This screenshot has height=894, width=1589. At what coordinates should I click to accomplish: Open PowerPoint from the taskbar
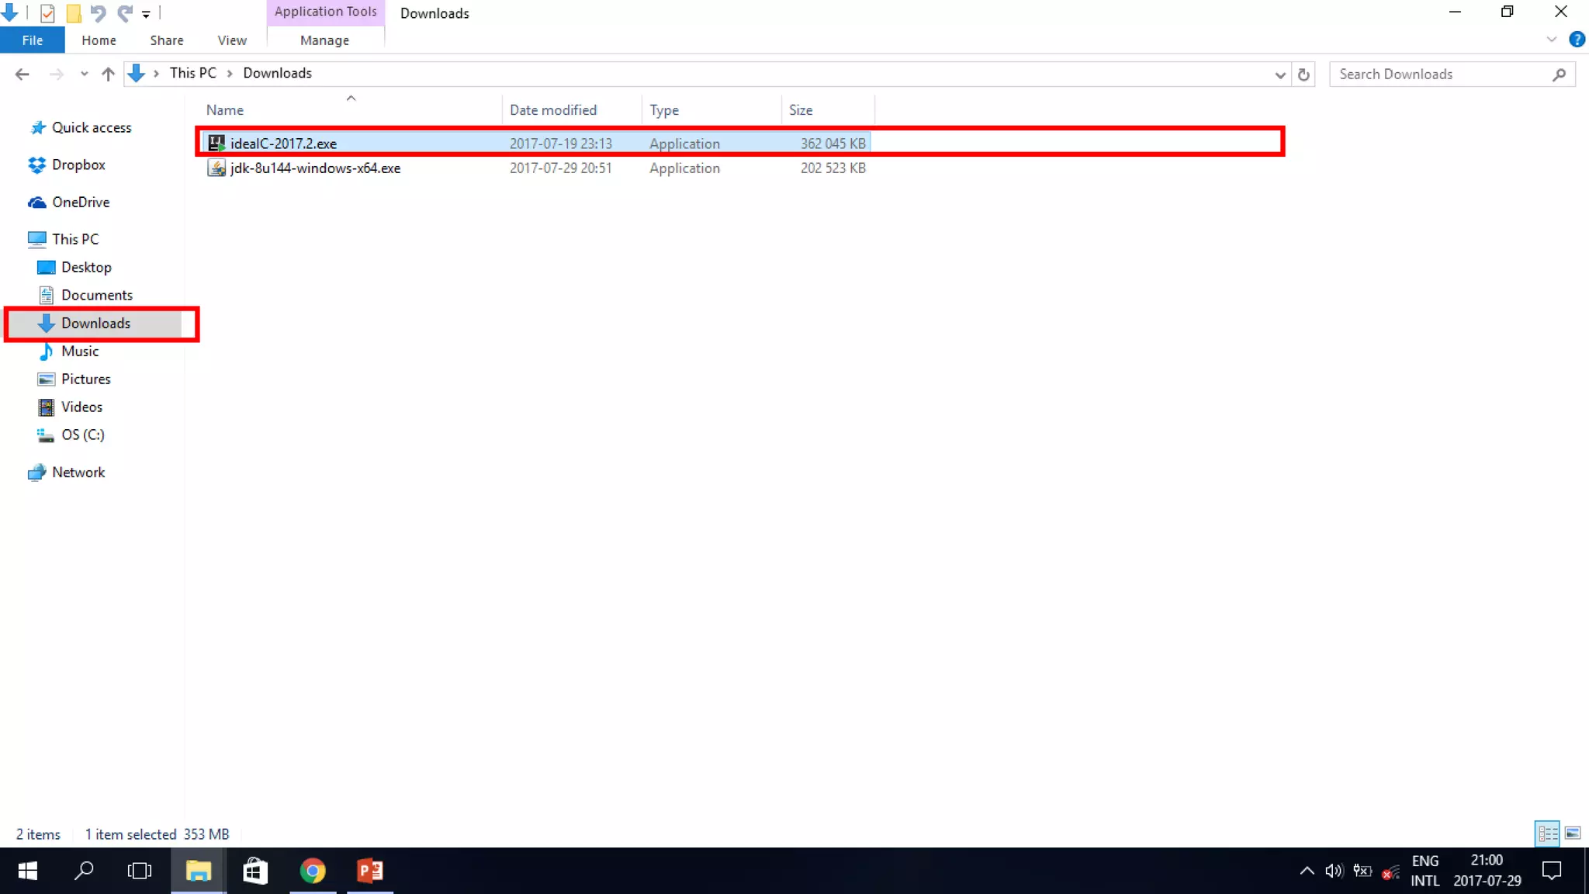[370, 871]
